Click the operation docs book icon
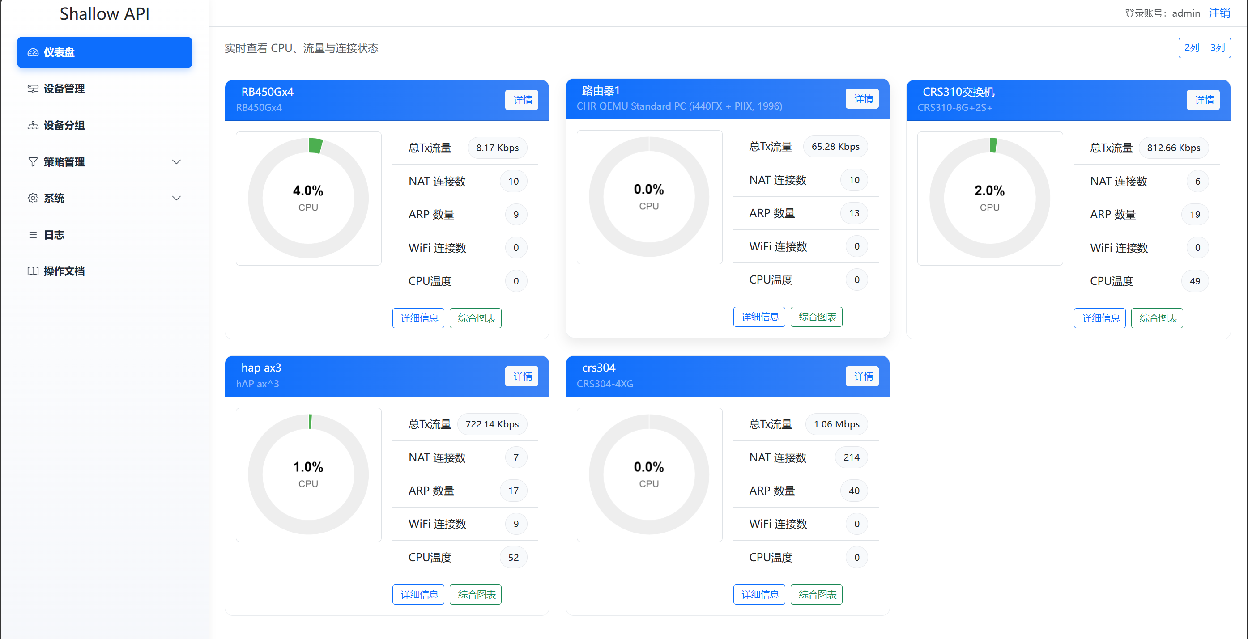 33,271
